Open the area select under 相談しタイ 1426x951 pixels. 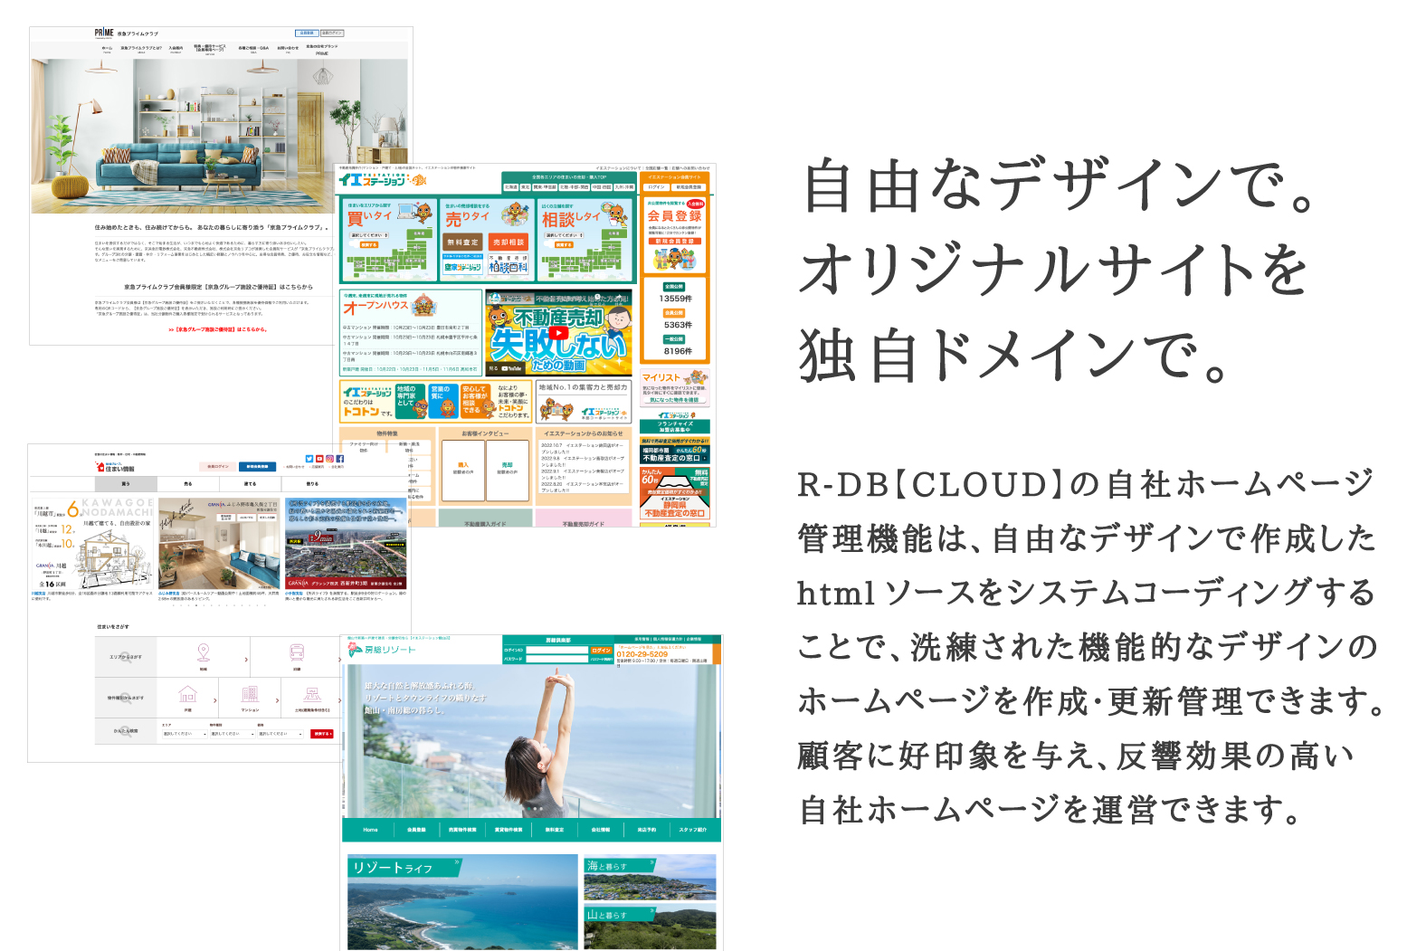pos(564,235)
